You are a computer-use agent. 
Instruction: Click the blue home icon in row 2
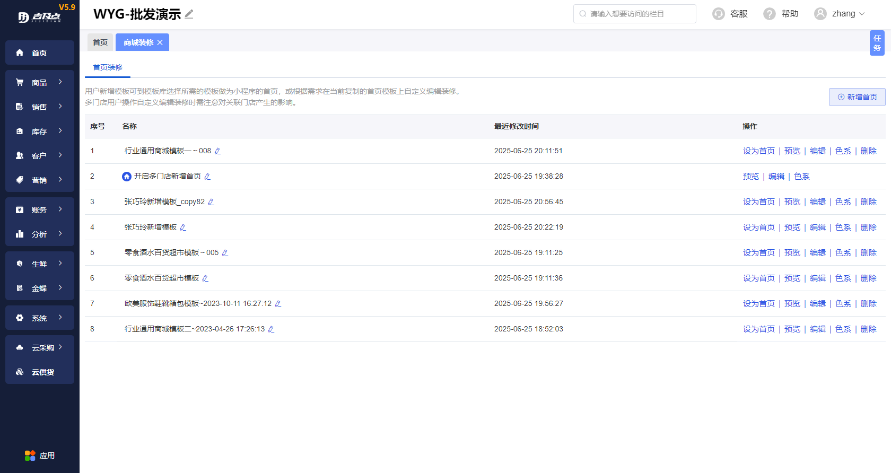[127, 177]
